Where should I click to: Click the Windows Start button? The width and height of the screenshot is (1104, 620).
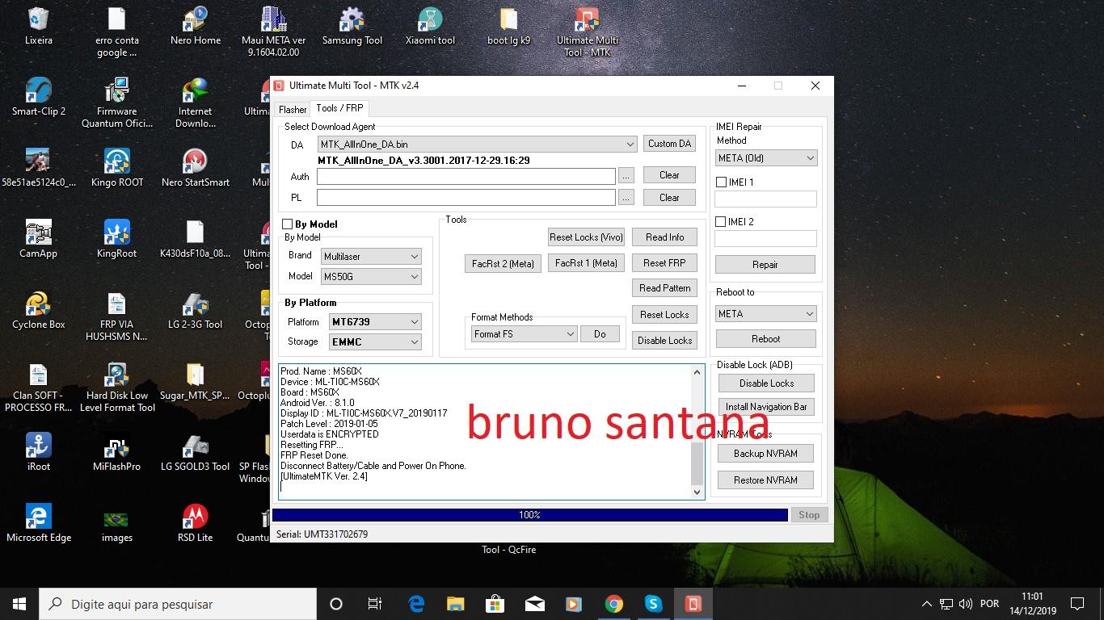19,604
